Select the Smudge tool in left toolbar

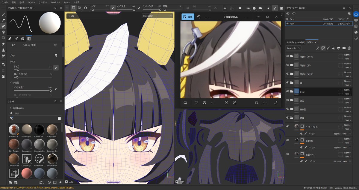pyautogui.click(x=3, y=44)
